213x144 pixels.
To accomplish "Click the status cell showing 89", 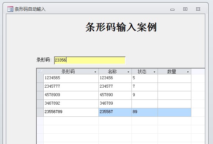I will (x=145, y=112).
